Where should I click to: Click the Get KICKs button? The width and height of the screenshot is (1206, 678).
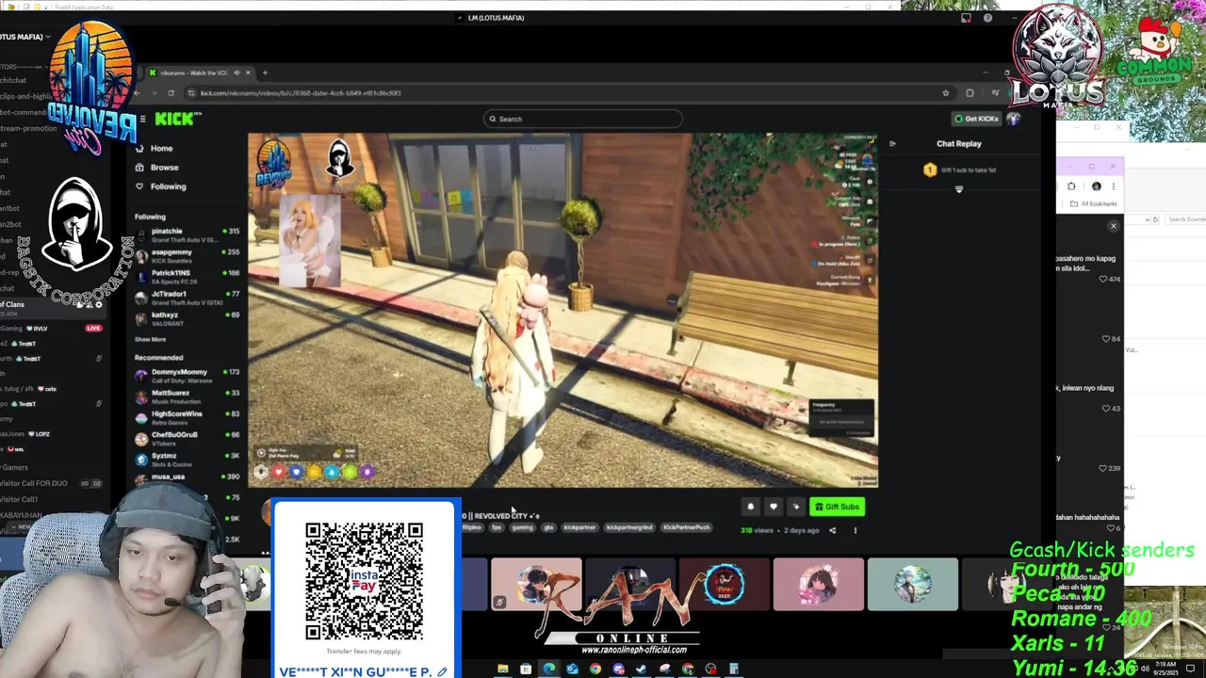976,119
